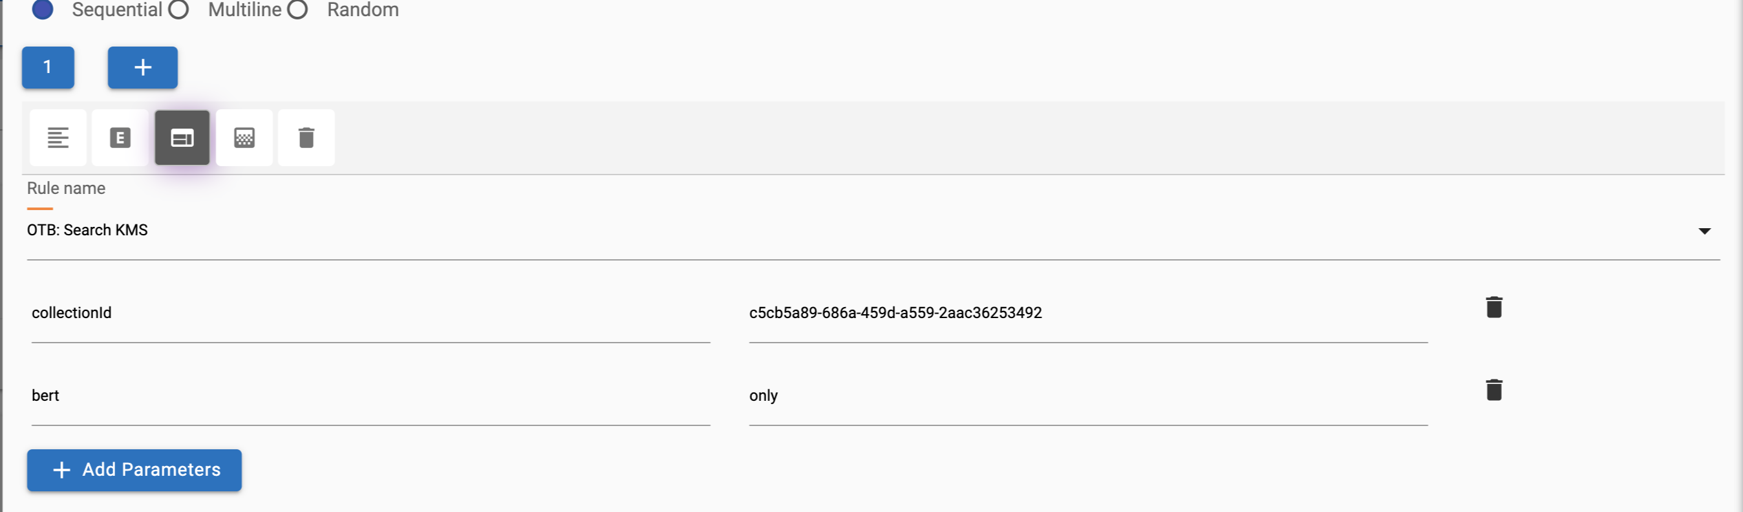Expand the Rule name dropdown arrow

coord(1704,231)
